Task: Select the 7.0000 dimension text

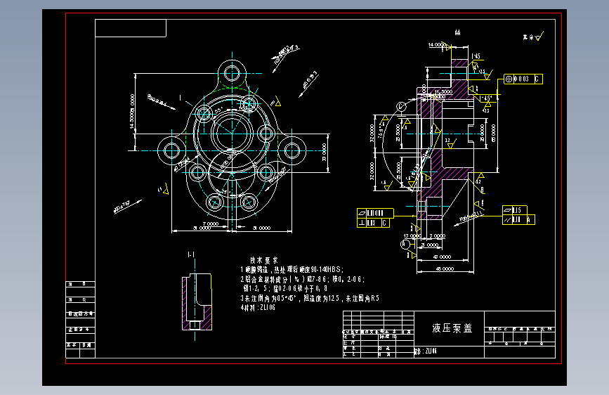Action: pos(211,224)
